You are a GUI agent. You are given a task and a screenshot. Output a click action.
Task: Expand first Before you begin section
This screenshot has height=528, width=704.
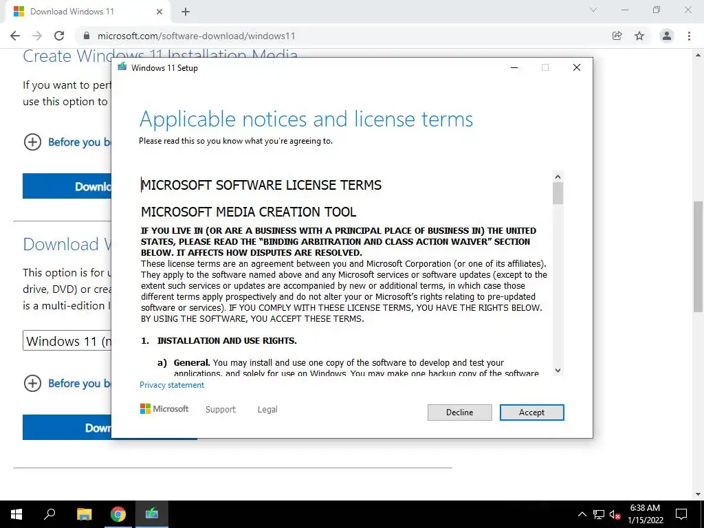pos(67,142)
